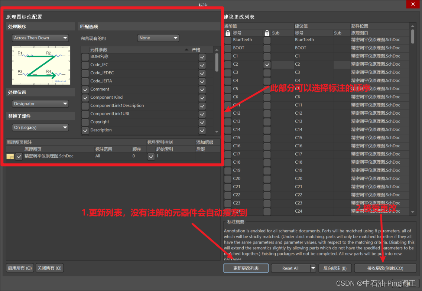Click the 标号 header under 建议值
Image resolution: width=422 pixels, height=291 pixels.
click(299, 33)
